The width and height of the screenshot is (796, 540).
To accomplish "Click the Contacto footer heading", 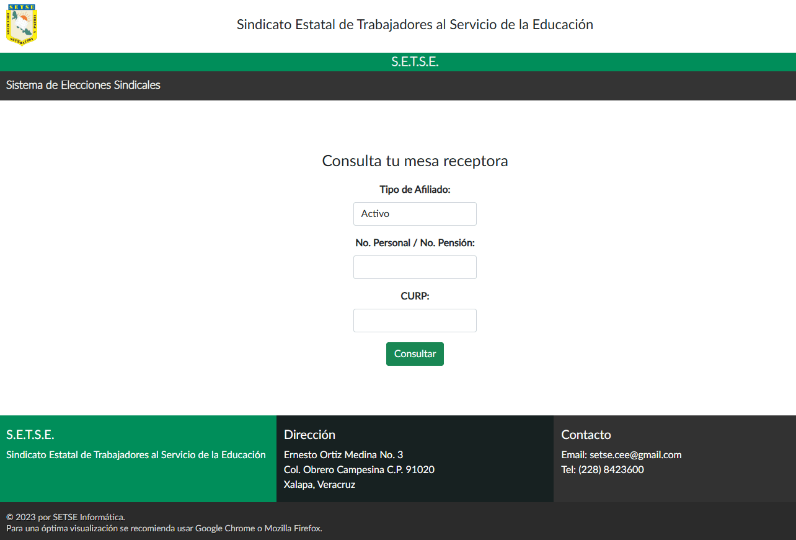I will [x=586, y=435].
